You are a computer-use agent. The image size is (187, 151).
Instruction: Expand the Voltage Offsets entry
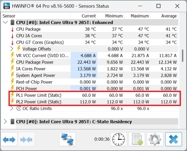(x=12, y=49)
